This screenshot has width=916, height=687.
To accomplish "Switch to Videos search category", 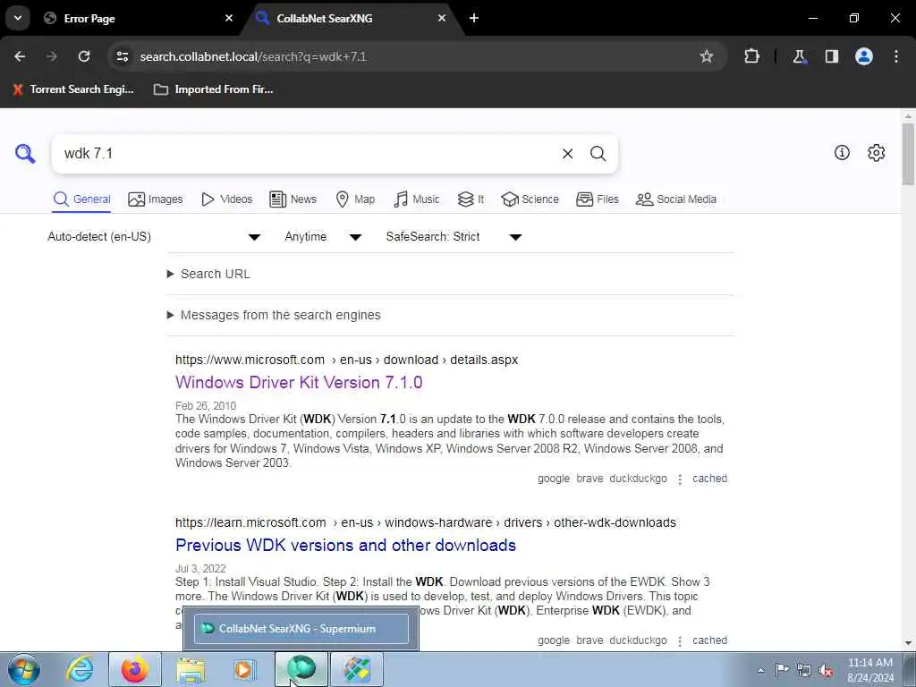I will [x=226, y=199].
